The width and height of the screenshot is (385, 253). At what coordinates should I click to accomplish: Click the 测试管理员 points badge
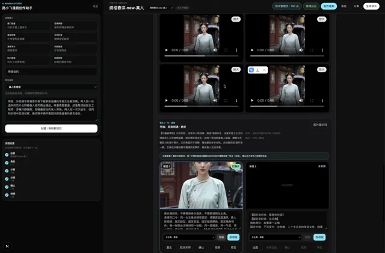286,6
